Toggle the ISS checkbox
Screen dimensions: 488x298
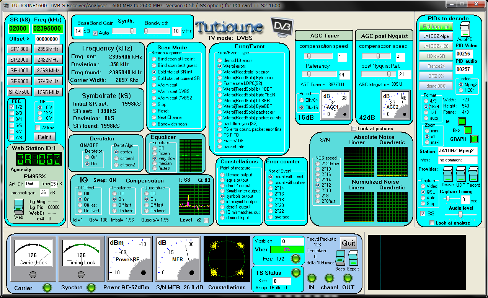[x=423, y=214]
